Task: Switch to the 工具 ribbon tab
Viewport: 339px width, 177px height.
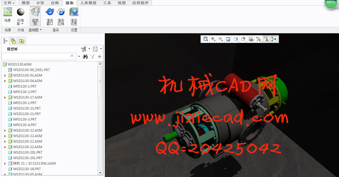Action: pyautogui.click(x=107, y=3)
